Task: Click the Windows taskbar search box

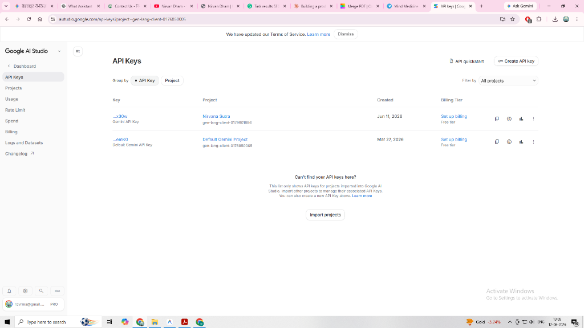Action: pos(58,322)
